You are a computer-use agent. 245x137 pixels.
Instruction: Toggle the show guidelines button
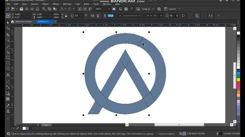point(131,9)
